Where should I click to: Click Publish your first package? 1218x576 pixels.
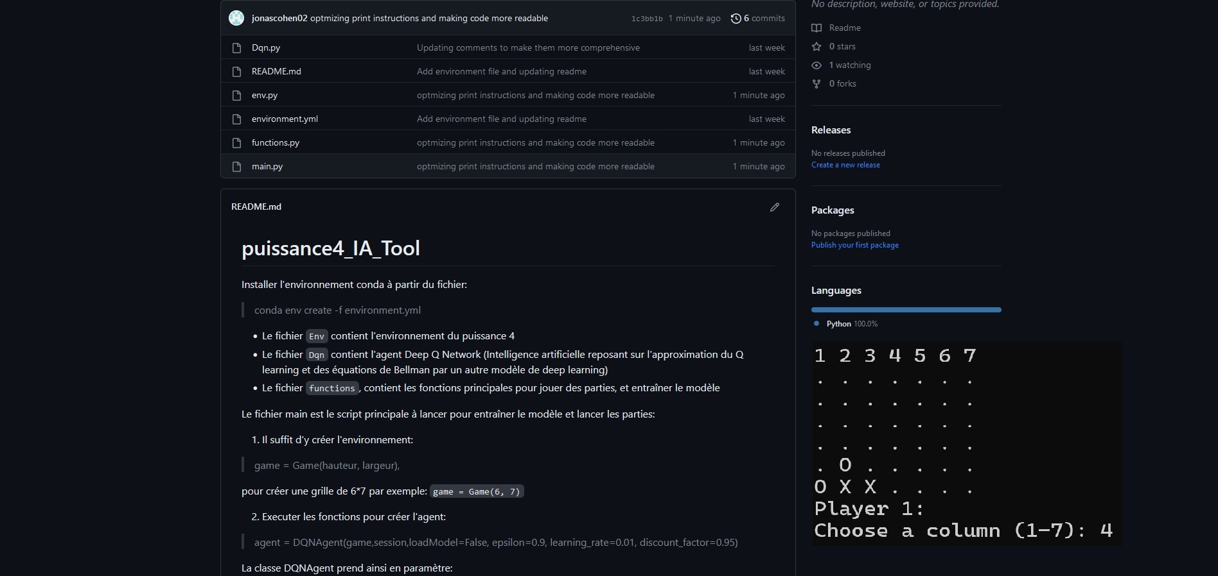click(855, 245)
